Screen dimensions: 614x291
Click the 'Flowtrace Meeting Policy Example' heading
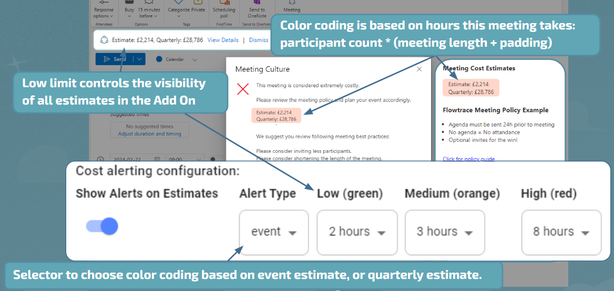[495, 110]
